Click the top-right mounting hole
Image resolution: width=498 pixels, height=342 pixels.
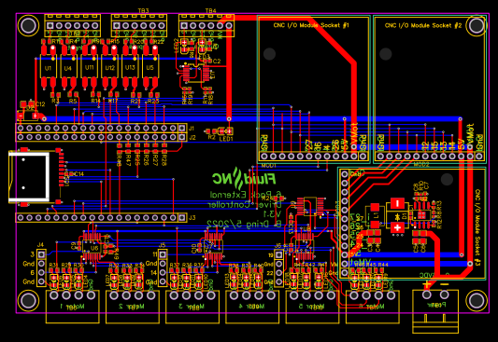(x=477, y=25)
